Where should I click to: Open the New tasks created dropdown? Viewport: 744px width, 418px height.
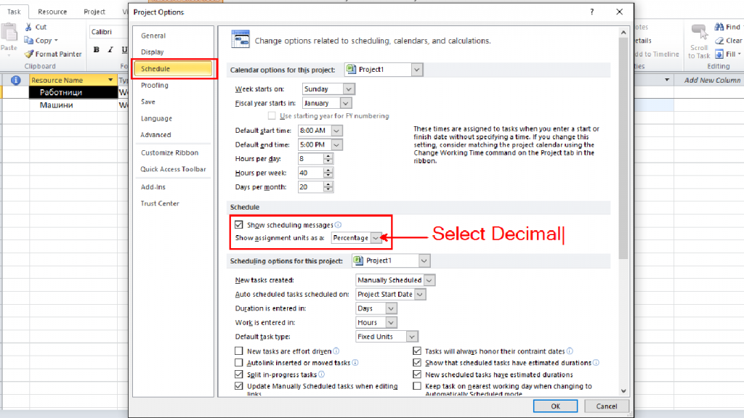point(429,280)
